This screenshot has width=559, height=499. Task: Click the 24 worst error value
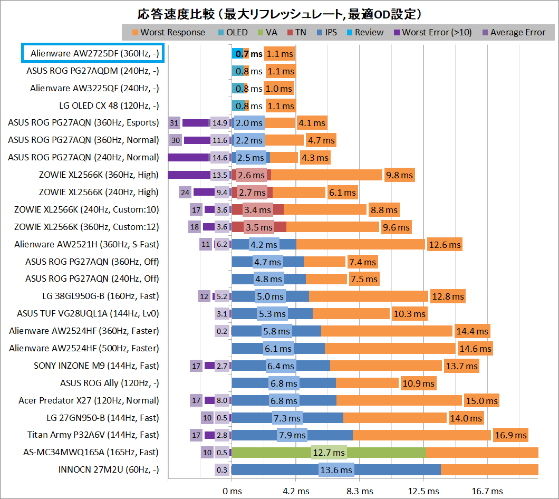(185, 193)
